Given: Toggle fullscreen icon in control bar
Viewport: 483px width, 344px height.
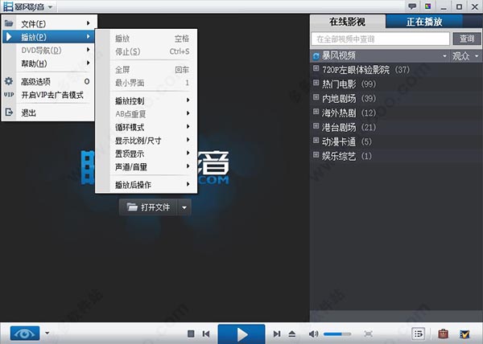Looking at the screenshot, I should pyautogui.click(x=368, y=334).
